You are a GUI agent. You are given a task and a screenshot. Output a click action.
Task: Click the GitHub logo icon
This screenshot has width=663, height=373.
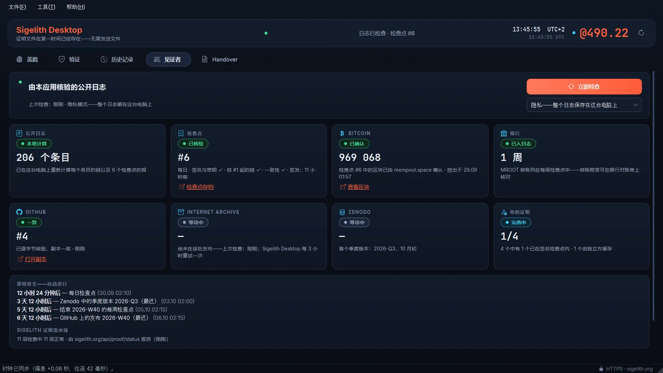coord(19,212)
